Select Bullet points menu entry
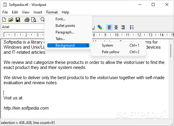 click(x=68, y=26)
